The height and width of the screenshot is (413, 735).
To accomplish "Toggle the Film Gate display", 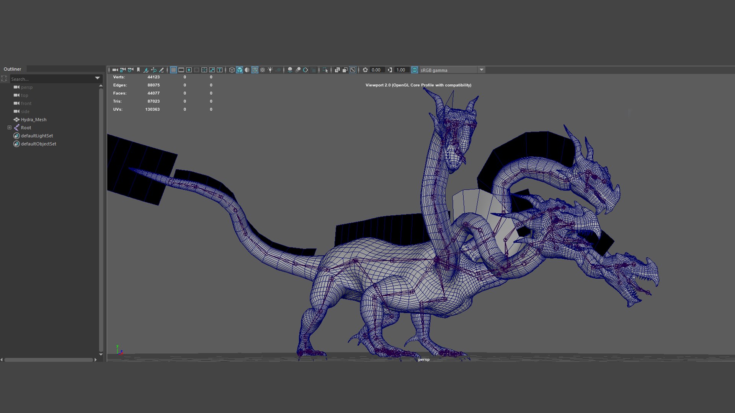I will click(181, 70).
